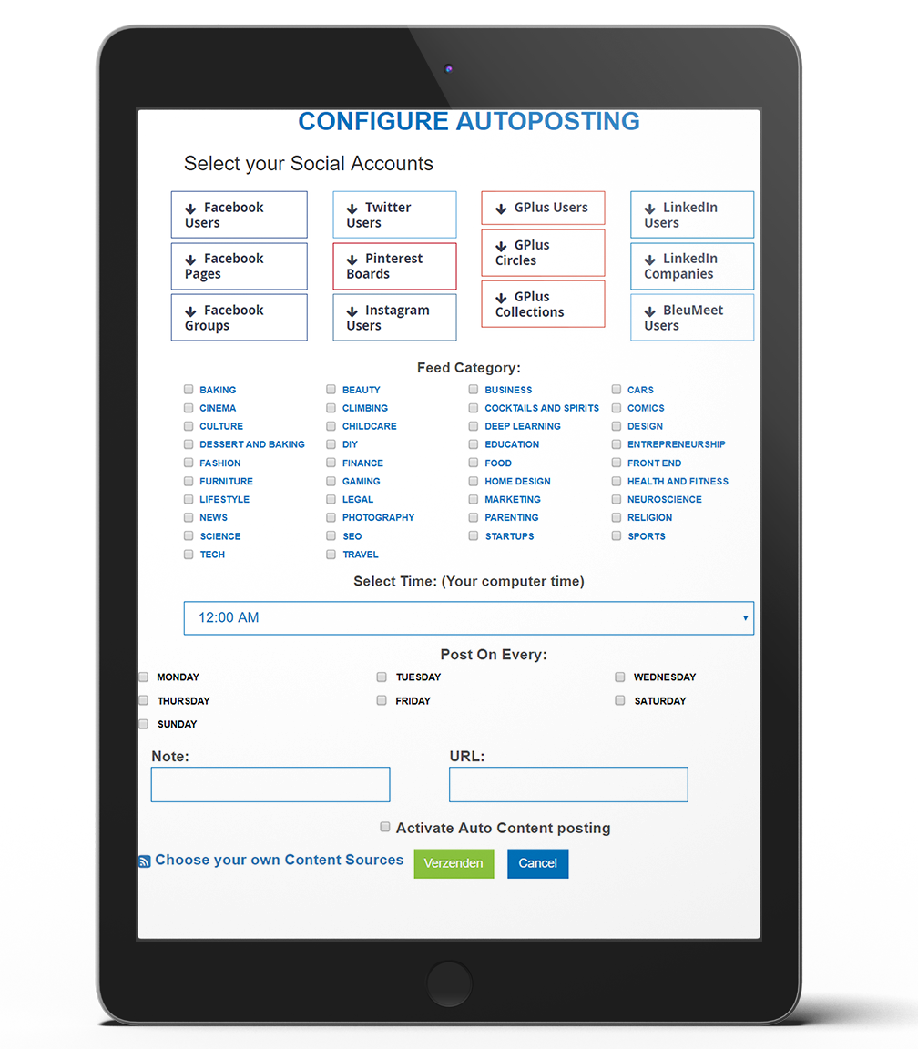918x1049 pixels.
Task: Click the DESIGN category label
Action: pos(645,426)
